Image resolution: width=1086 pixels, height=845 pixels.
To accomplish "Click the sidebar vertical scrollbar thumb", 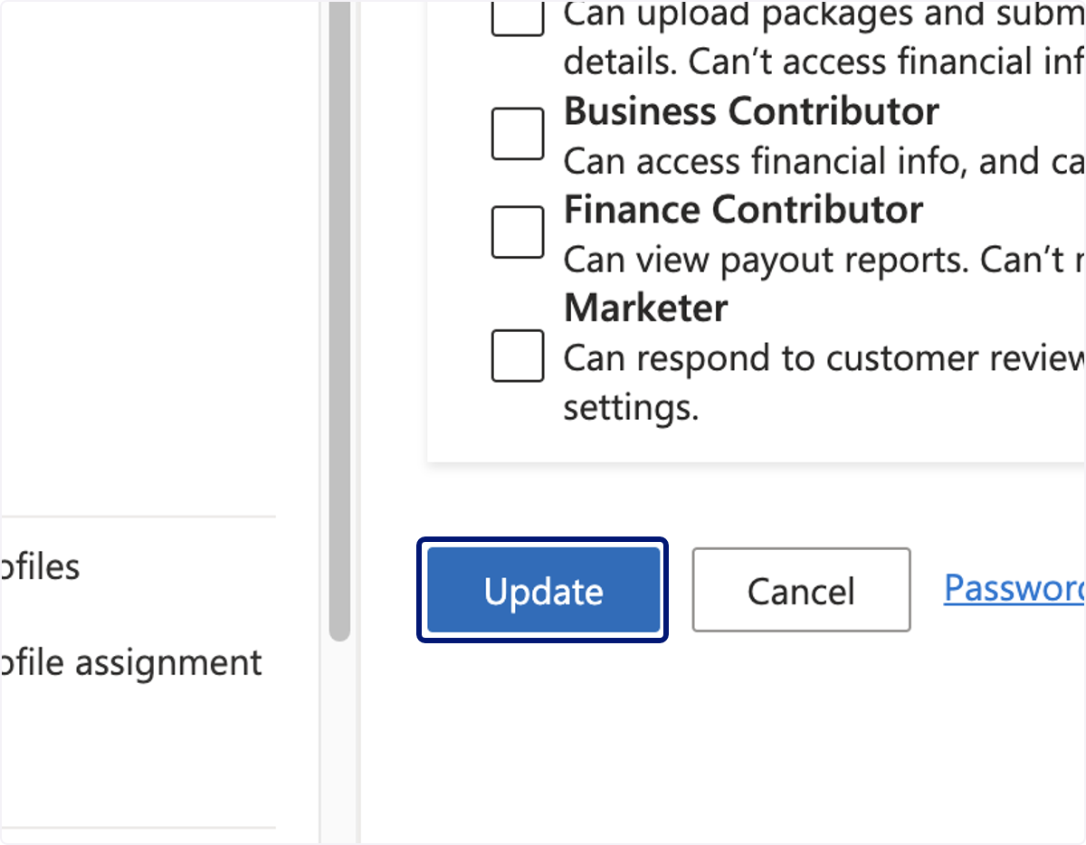I will coord(339,321).
